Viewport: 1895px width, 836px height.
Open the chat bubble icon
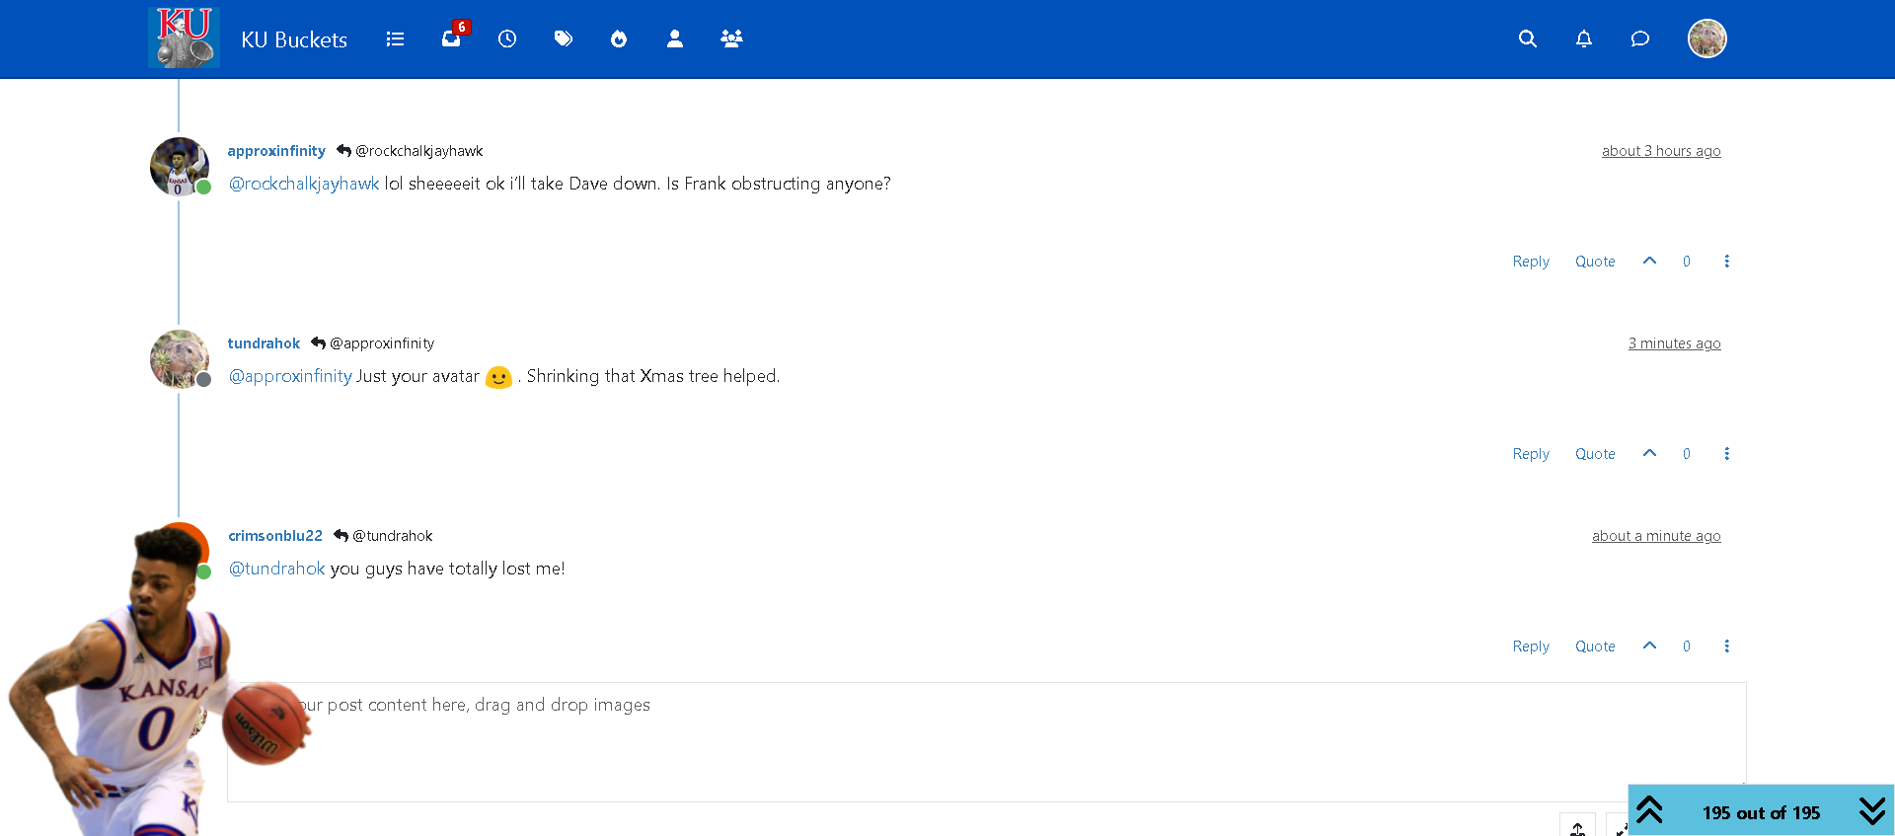tap(1639, 39)
